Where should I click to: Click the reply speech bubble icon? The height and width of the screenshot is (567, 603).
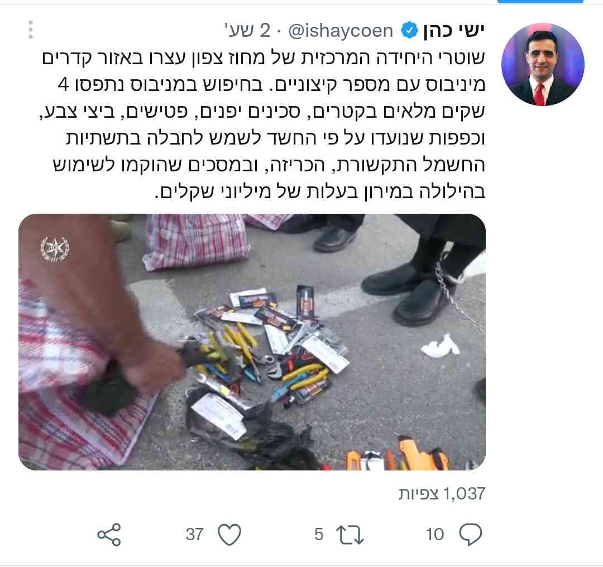coord(471,534)
